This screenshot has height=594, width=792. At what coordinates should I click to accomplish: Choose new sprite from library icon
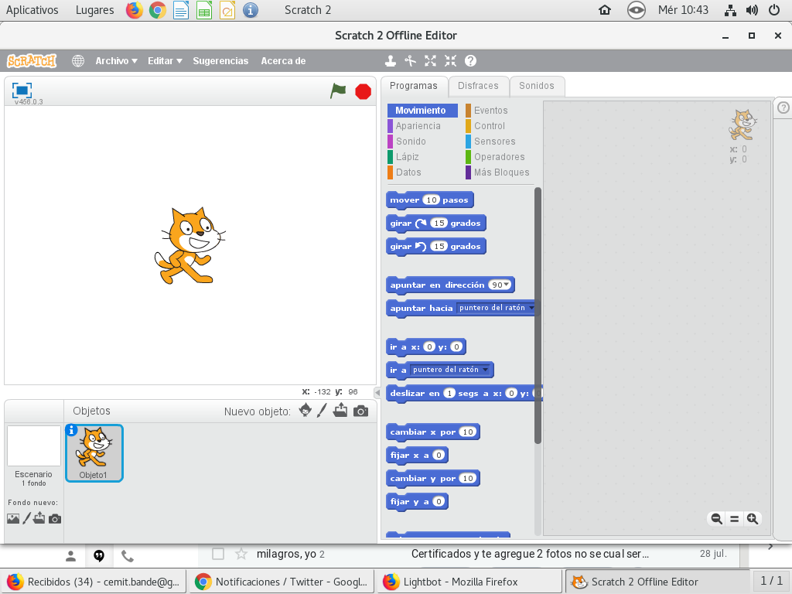tap(305, 410)
